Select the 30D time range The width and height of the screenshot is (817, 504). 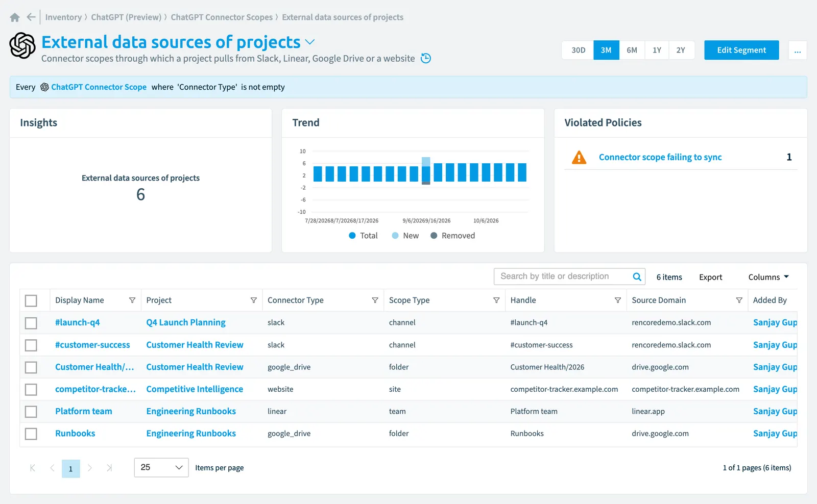pos(578,50)
